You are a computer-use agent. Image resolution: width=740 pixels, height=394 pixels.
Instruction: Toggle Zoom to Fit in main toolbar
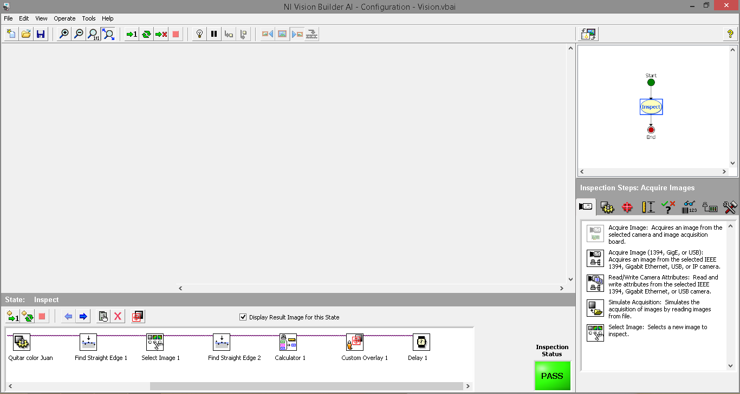[108, 34]
